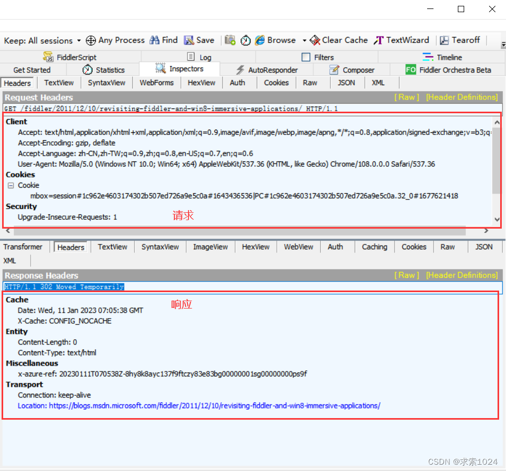Open the Keep: All sessions dropdown

pos(79,41)
